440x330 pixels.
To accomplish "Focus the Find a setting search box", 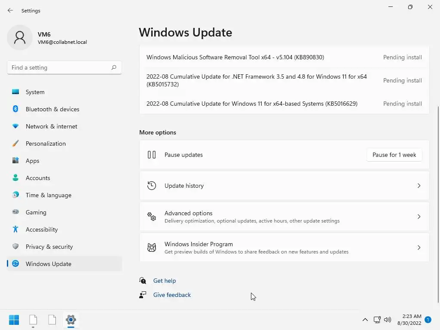I will 59,67.
